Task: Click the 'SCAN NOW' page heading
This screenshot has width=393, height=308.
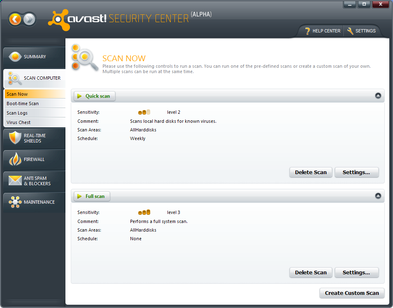Action: pos(124,58)
